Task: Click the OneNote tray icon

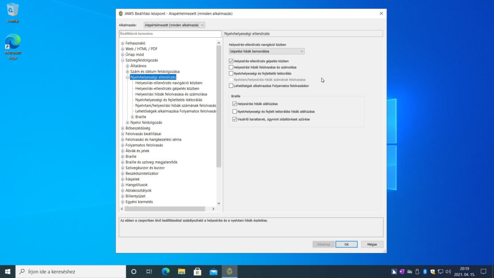Action: tap(402, 271)
